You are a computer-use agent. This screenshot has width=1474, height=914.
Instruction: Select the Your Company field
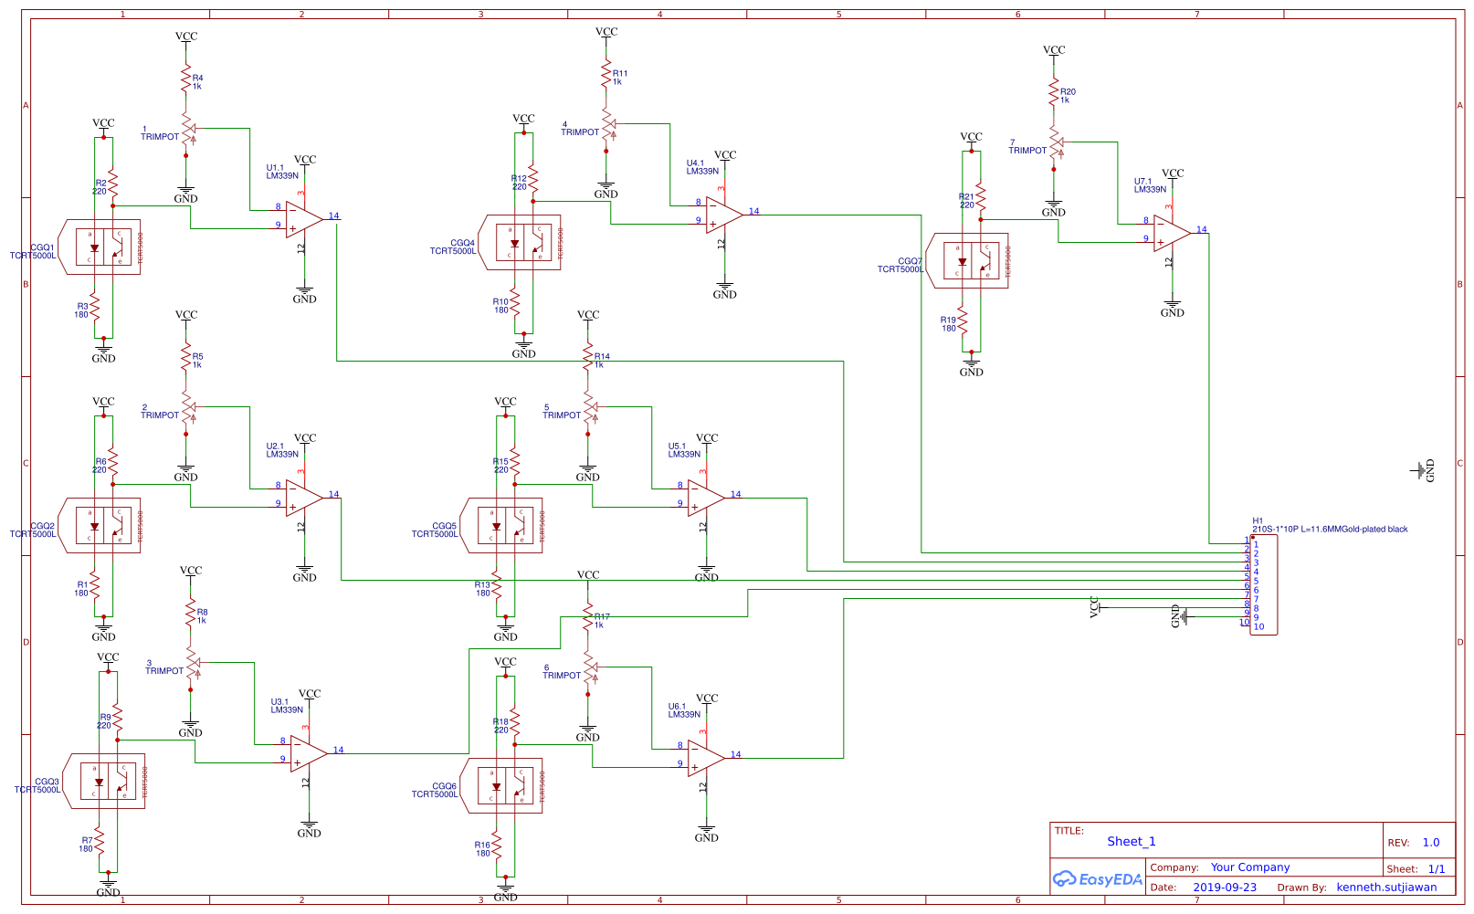coord(1250,867)
